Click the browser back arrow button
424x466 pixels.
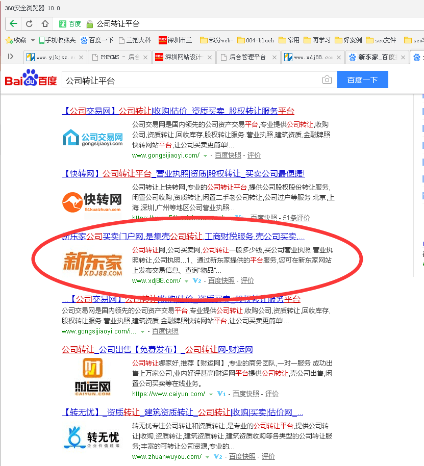click(x=13, y=23)
